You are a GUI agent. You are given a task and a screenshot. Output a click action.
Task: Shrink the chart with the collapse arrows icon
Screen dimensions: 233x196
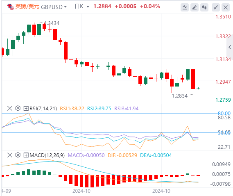click(216, 7)
